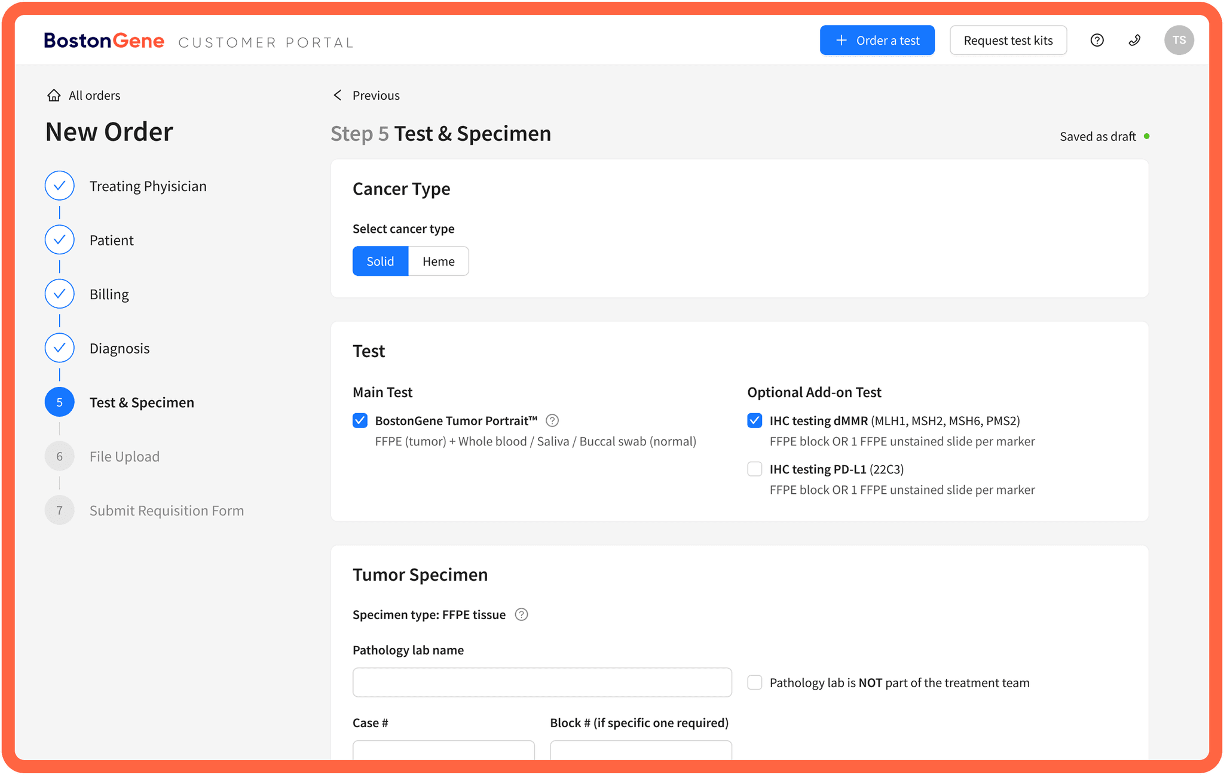Uncheck BostonGene Tumor Portrait main test
The height and width of the screenshot is (775, 1224).
tap(360, 420)
